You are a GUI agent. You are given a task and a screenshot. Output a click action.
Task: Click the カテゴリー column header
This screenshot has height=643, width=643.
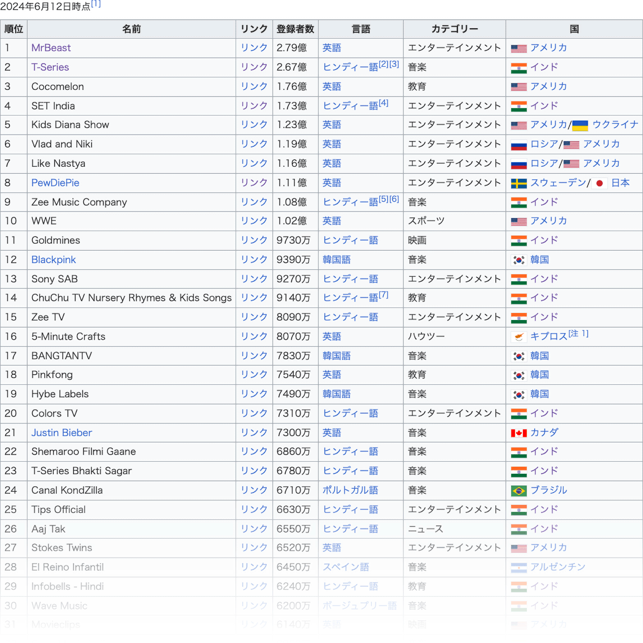click(x=455, y=29)
